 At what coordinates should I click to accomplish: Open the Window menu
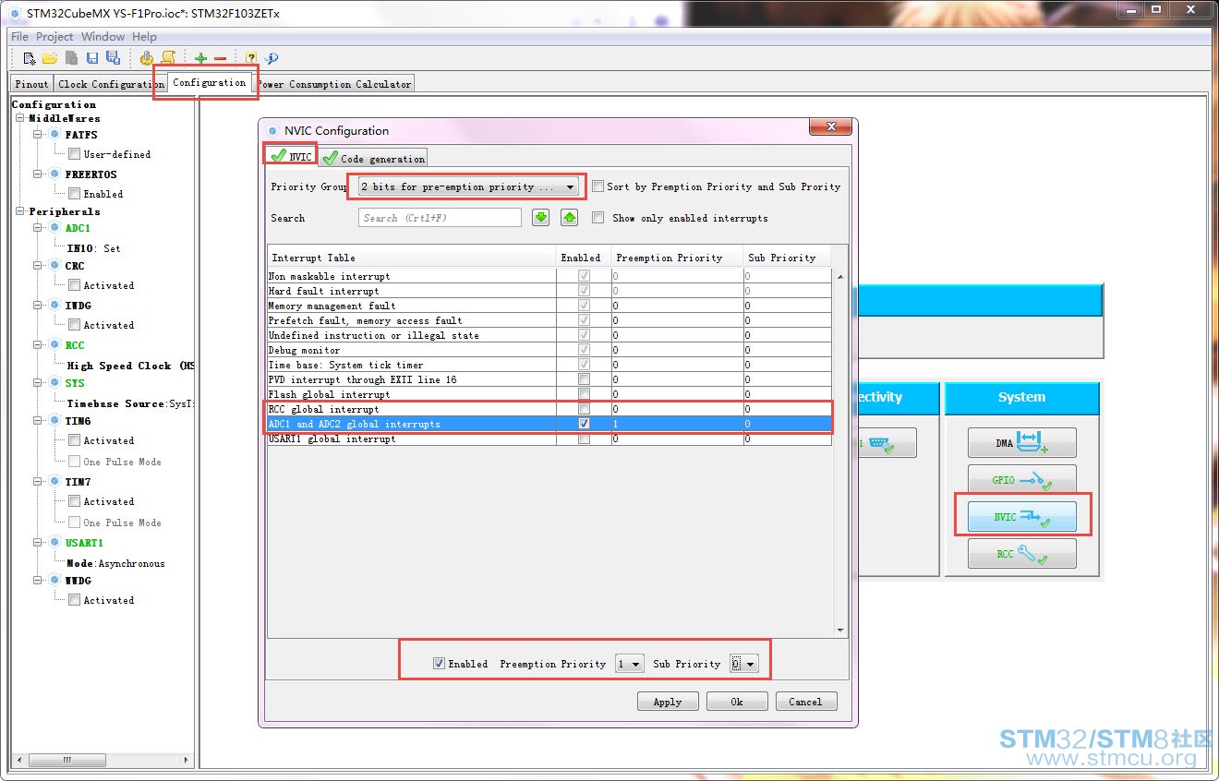click(x=103, y=37)
